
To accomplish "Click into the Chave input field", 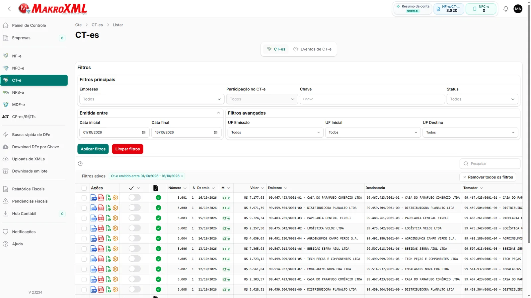I will (x=372, y=99).
